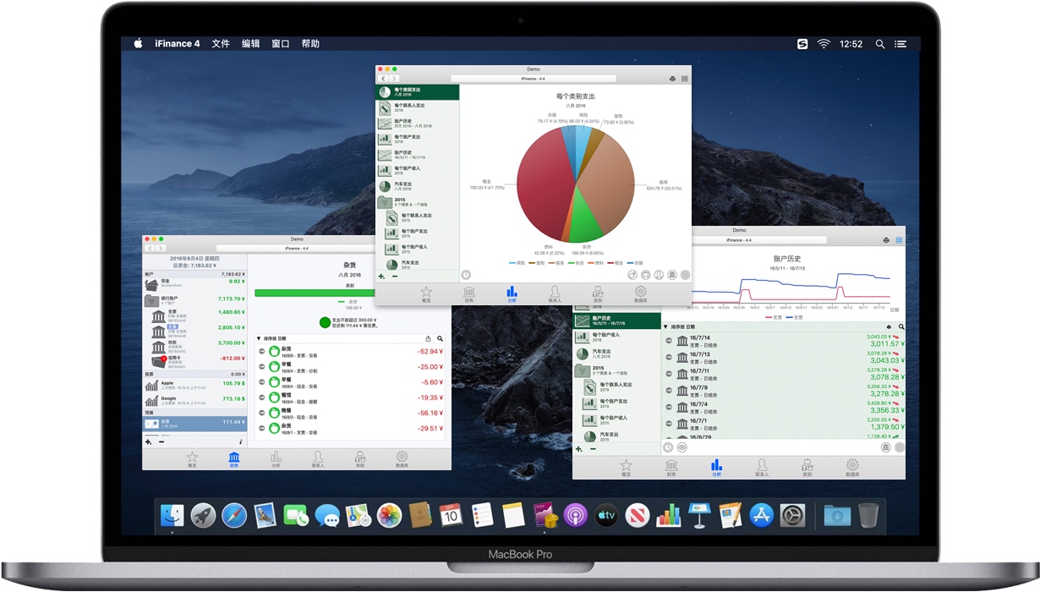The image size is (1040, 592).
Task: Expand the sort options in the account history list
Action: click(666, 326)
